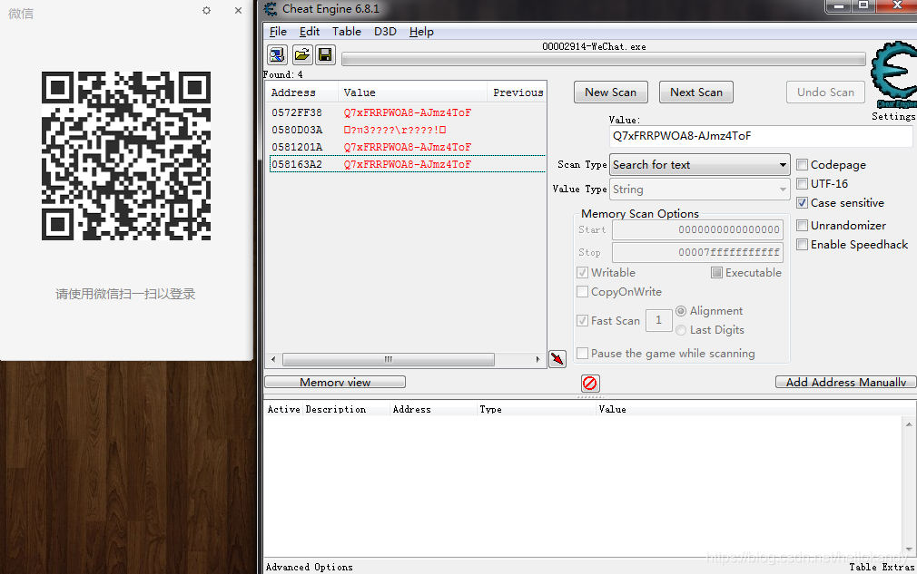Screen dimensions: 917x574
Task: Enable the UTF-16 checkbox
Action: click(x=803, y=184)
